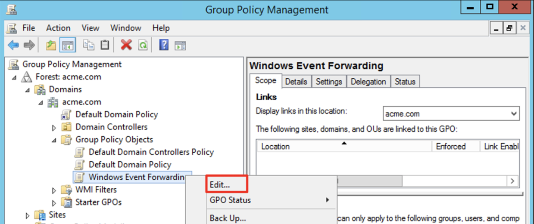The width and height of the screenshot is (534, 224).
Task: Click the WMI Filters folder icon
Action: tap(67, 190)
